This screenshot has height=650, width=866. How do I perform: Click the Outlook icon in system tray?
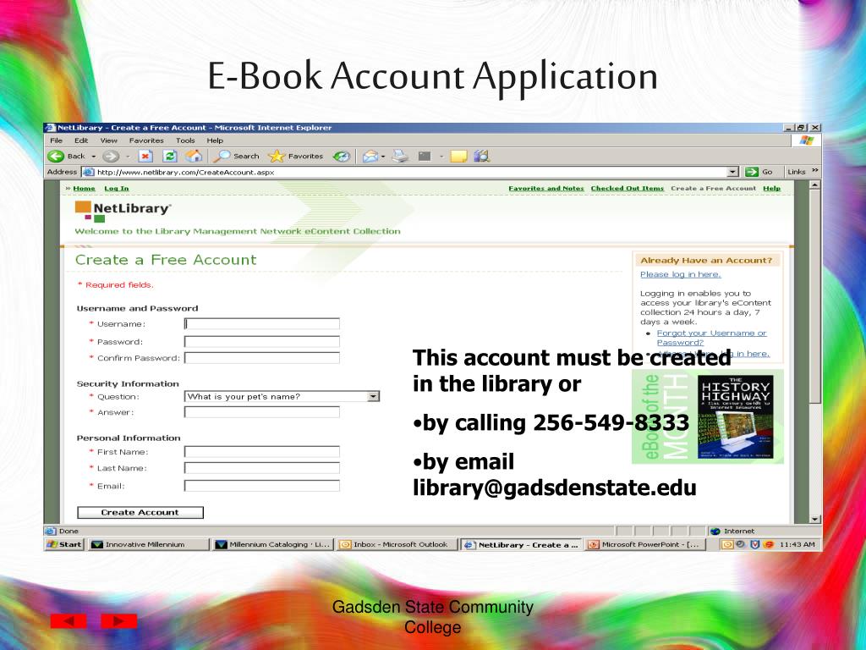tap(727, 544)
